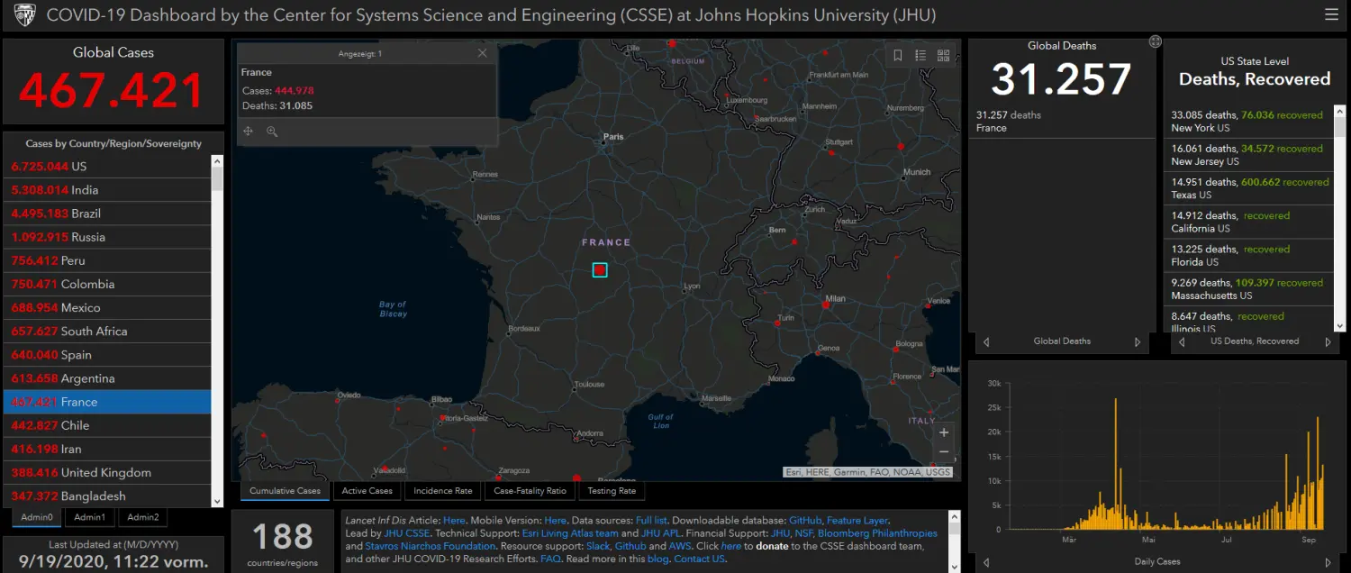Click the highlighted France row

[107, 402]
